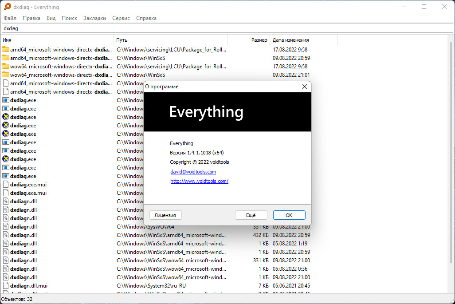Screen dimensions: 455x304
Task: Click the first wow64_microsoft-windows-directx folder icon
Action: pyautogui.click(x=6, y=66)
